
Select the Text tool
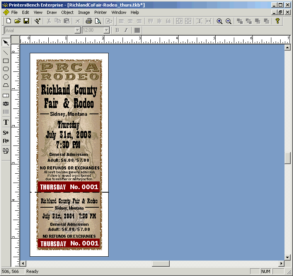click(x=6, y=122)
